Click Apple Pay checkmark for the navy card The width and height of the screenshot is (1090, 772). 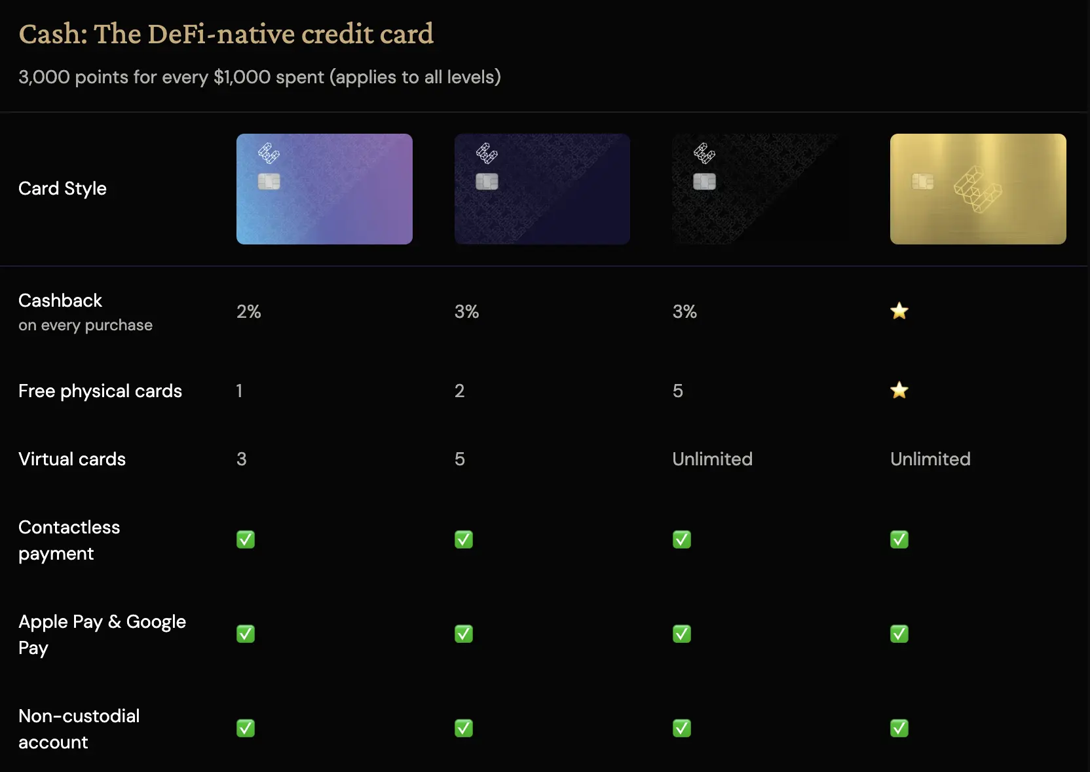(464, 634)
